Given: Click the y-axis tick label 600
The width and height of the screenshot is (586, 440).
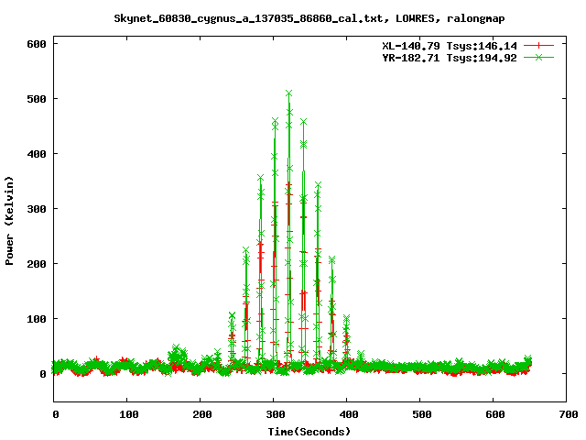Looking at the screenshot, I should [x=37, y=44].
